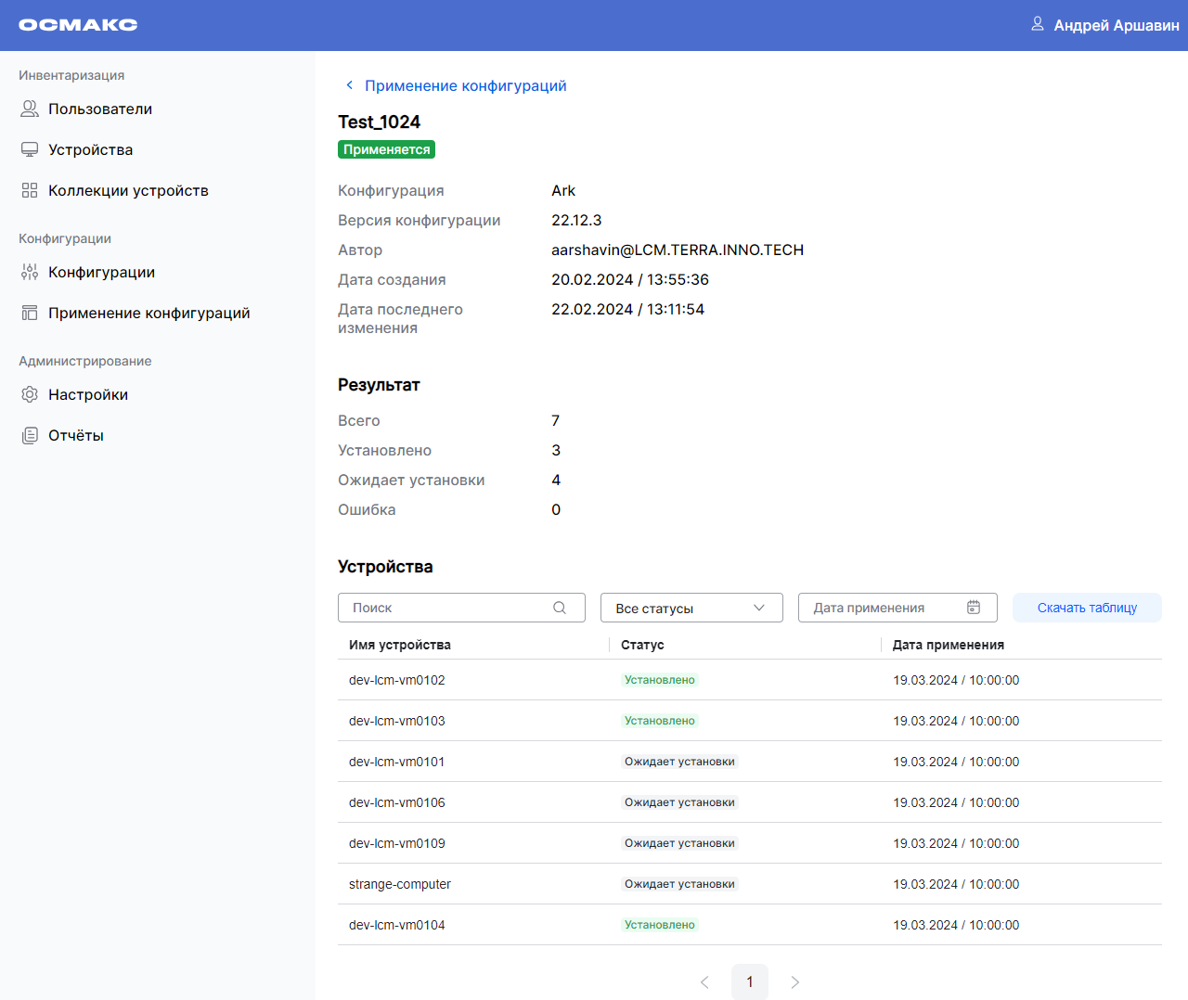The image size is (1188, 1000).
Task: Select page 1 in pagination
Action: tap(749, 982)
